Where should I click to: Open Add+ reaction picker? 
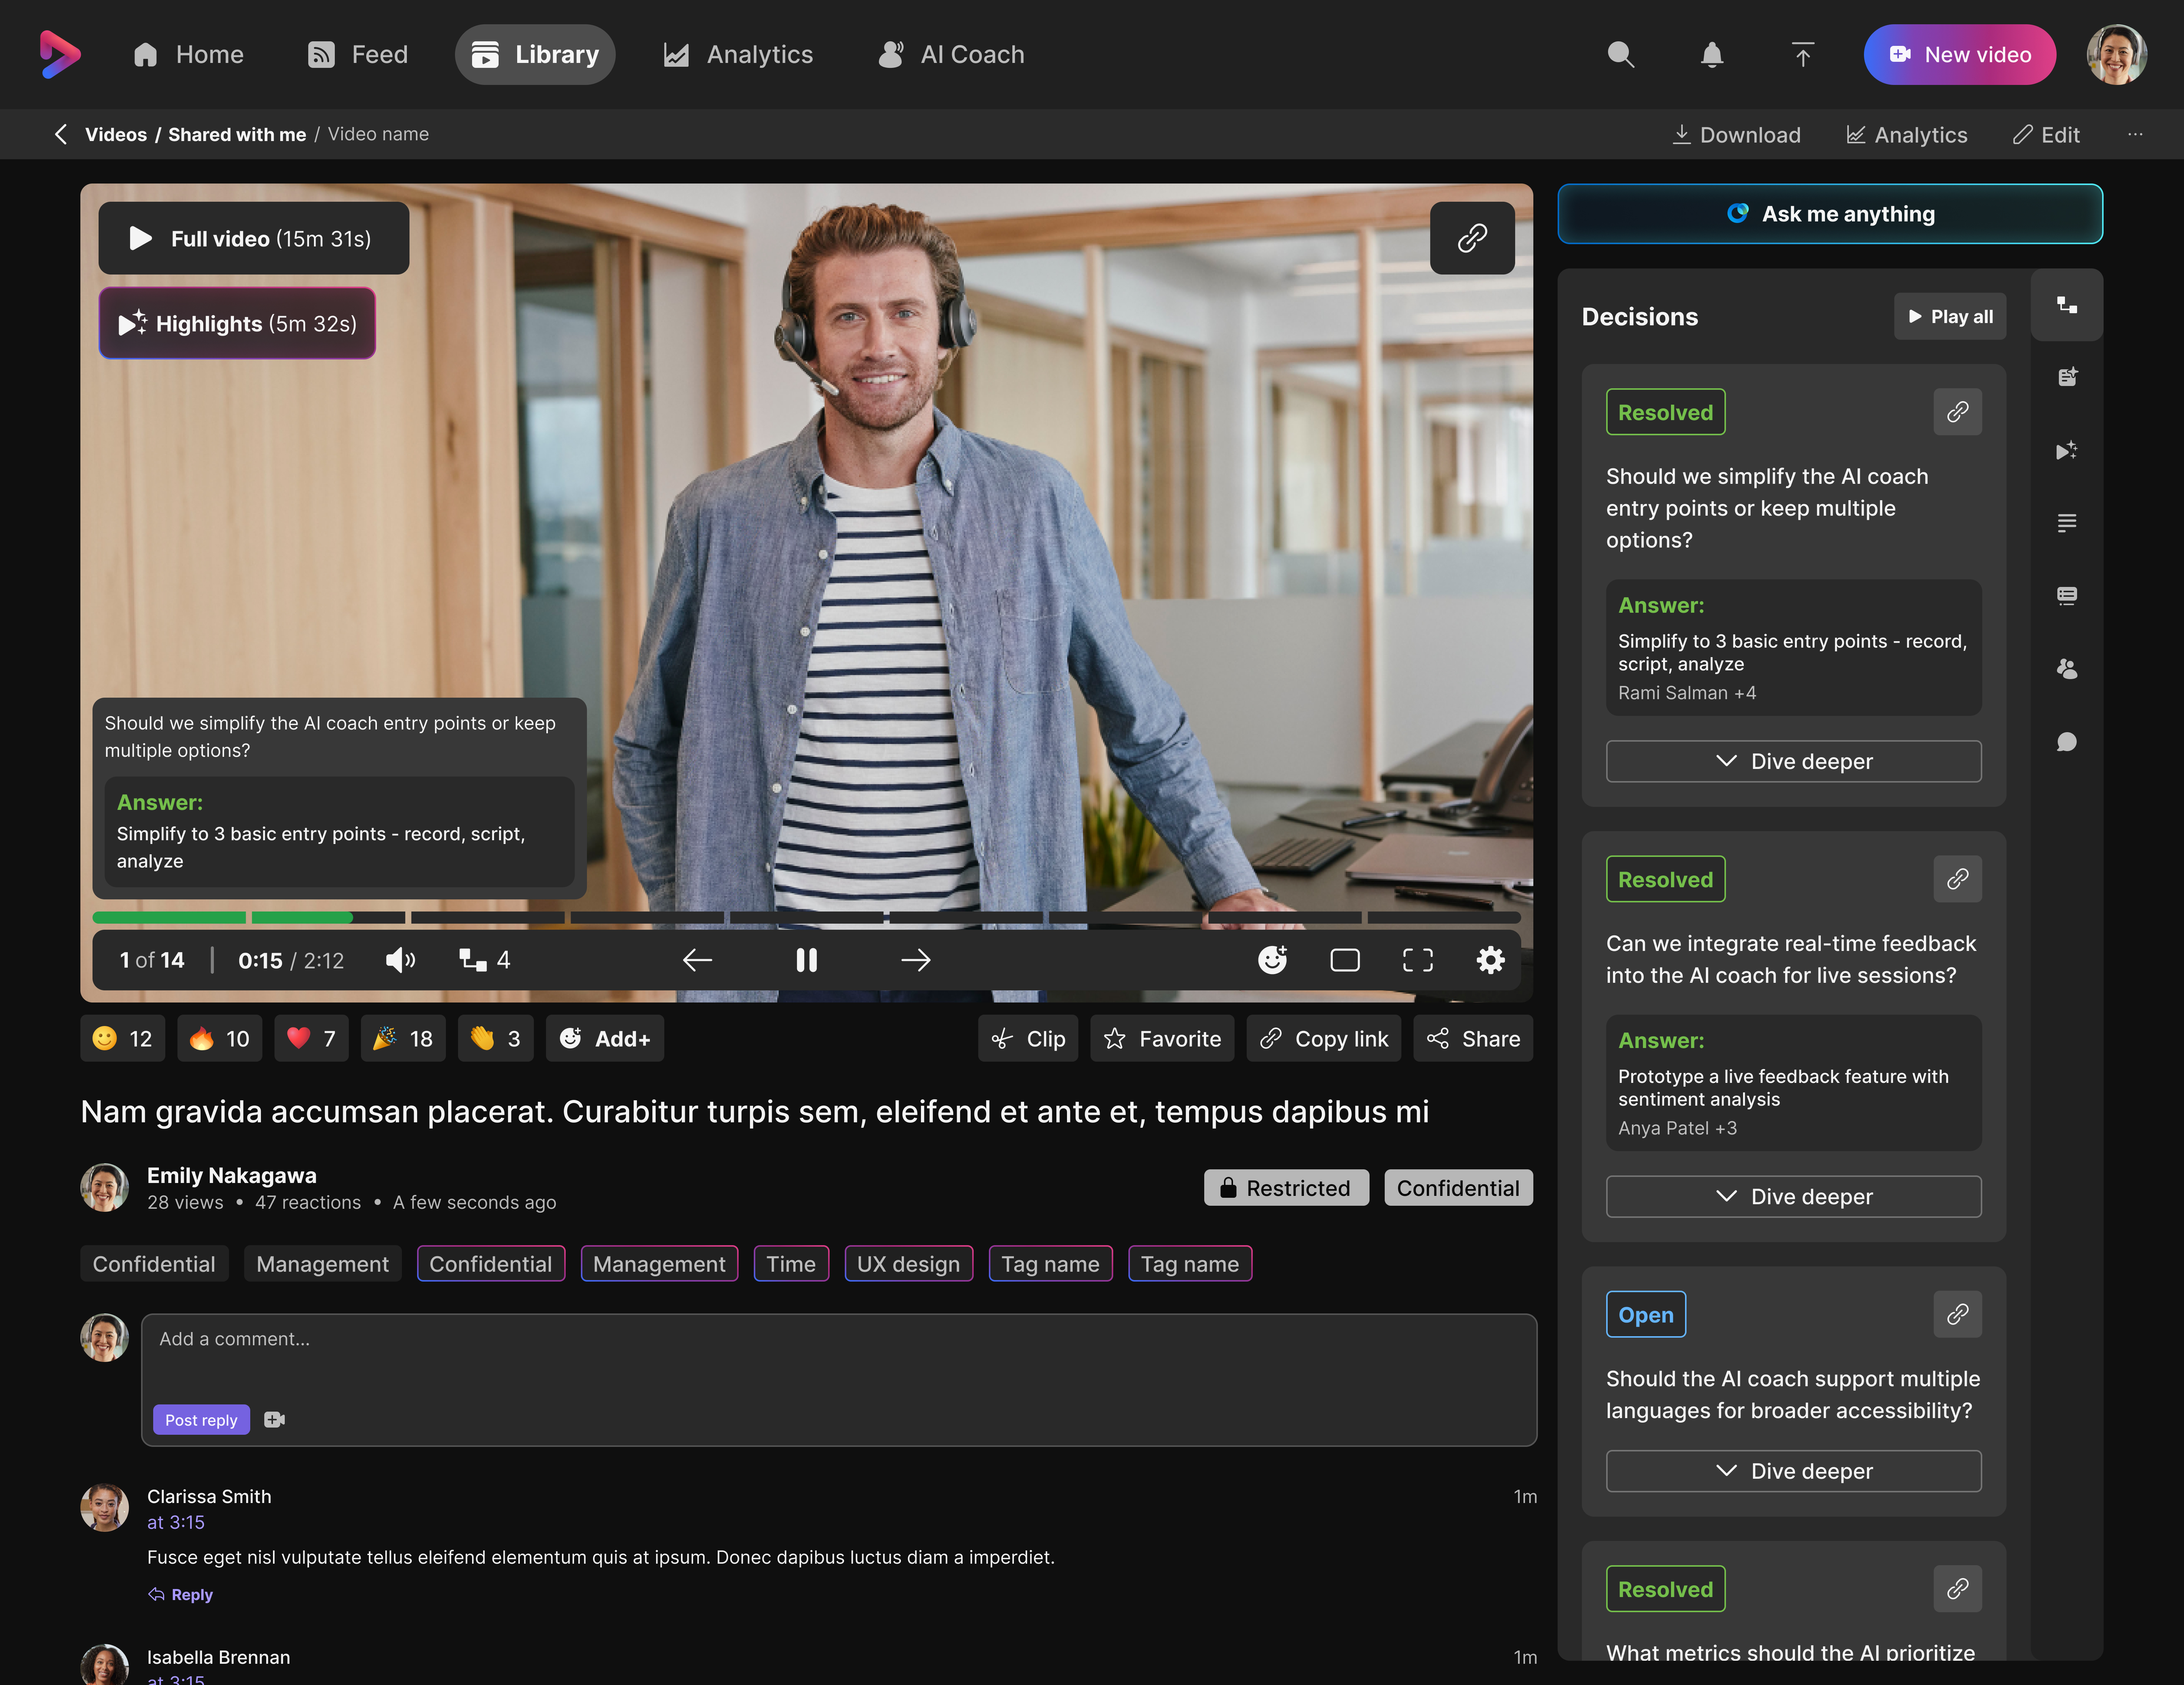(605, 1039)
